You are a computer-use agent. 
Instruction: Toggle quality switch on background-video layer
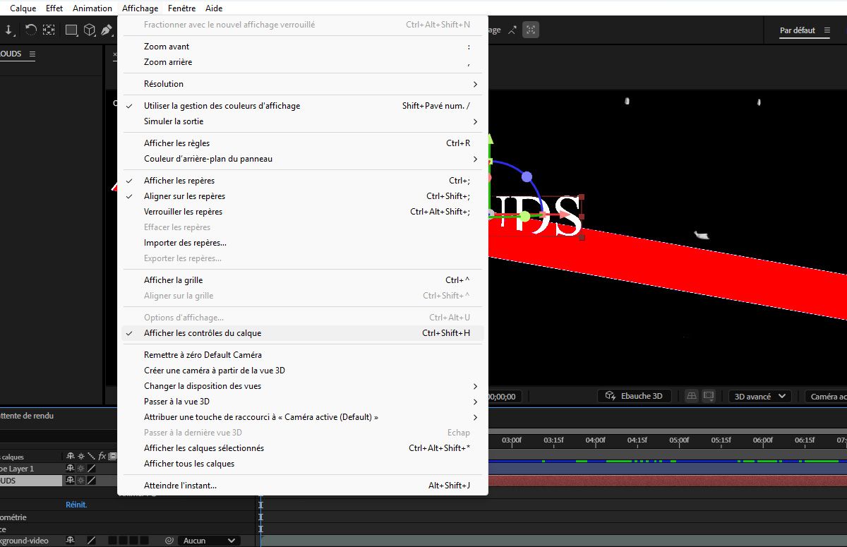91,541
